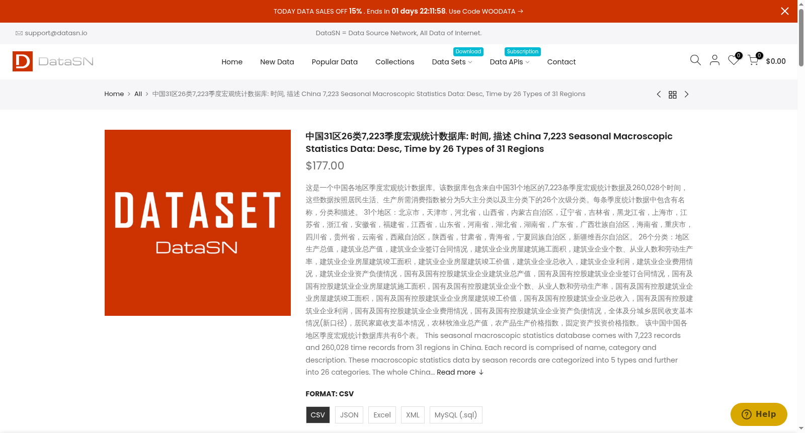Click the DataSN logo
The height and width of the screenshot is (433, 805).
click(53, 61)
